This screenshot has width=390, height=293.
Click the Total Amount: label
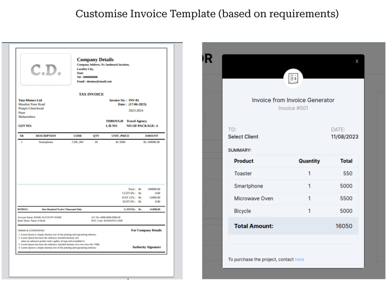[254, 226]
